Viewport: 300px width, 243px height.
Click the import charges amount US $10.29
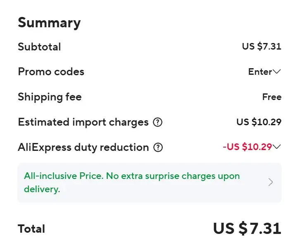pyautogui.click(x=259, y=122)
